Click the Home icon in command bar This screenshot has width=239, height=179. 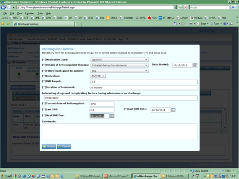tap(175, 23)
